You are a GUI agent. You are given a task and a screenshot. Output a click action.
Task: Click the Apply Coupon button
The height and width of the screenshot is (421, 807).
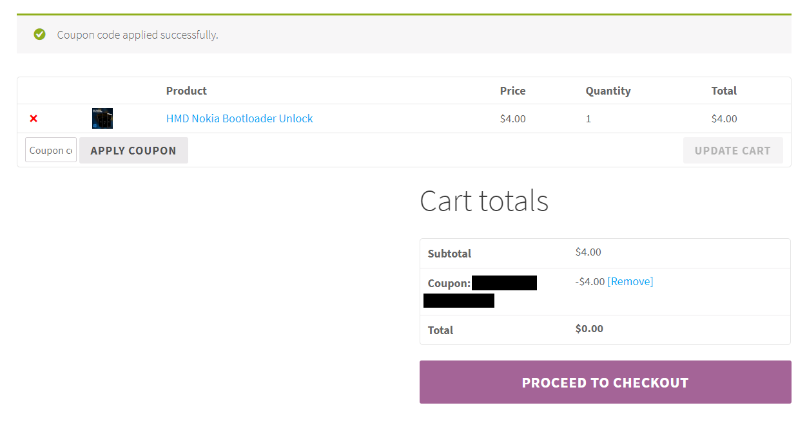click(x=133, y=150)
